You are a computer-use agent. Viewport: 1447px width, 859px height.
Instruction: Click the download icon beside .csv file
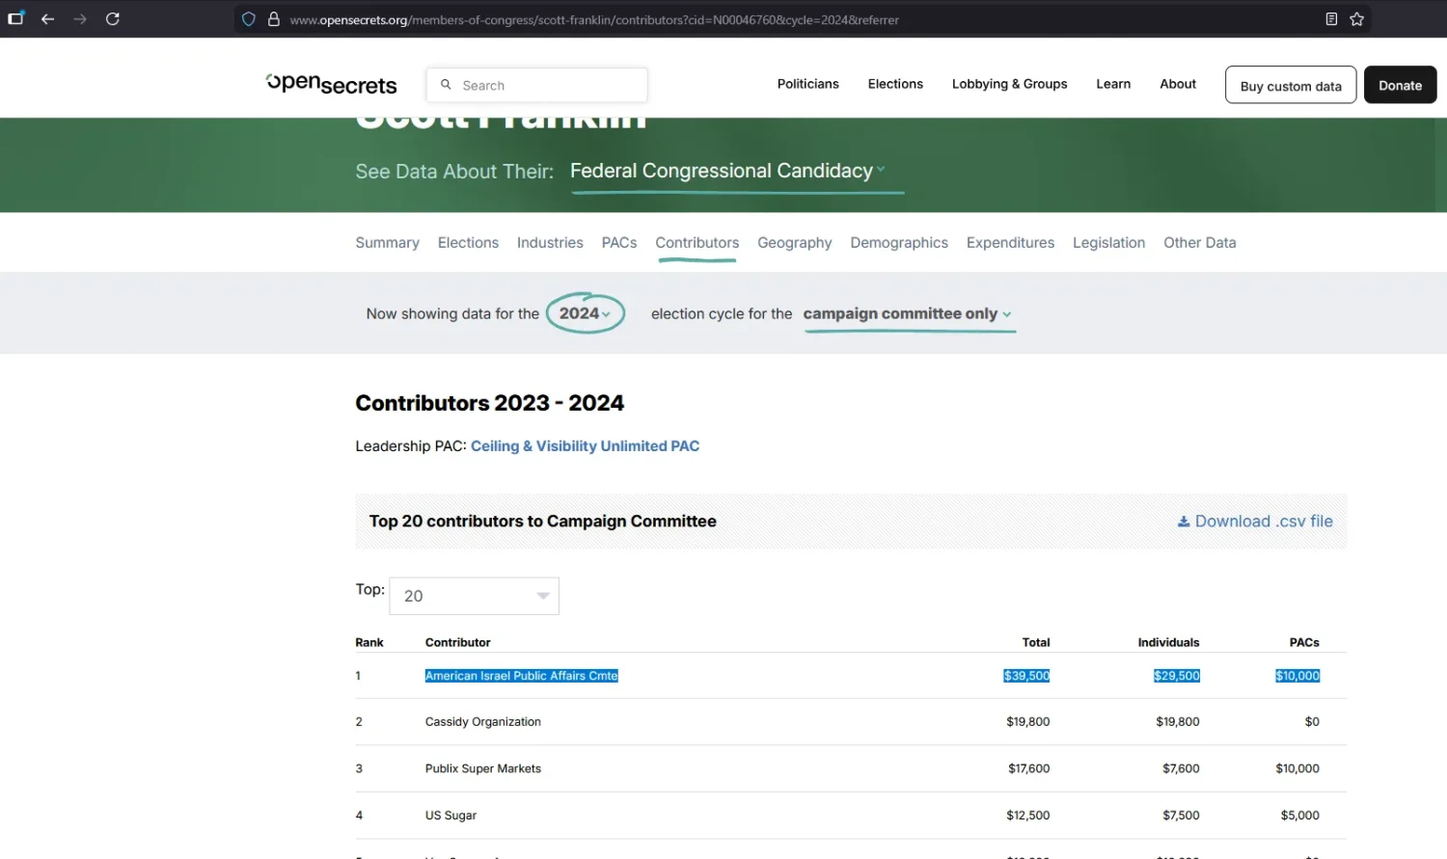pos(1184,522)
